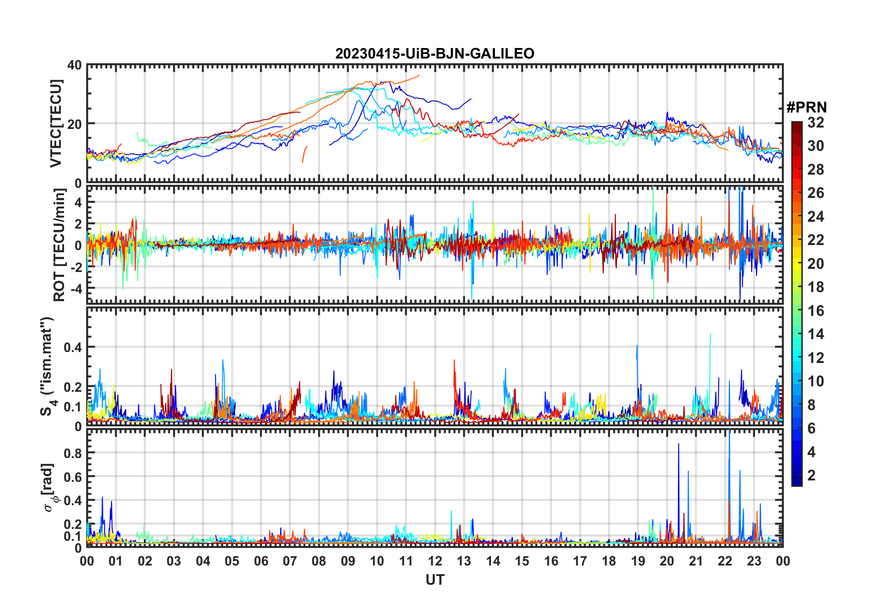Click colorbar tick label 30
This screenshot has height=608, width=870.
[816, 146]
